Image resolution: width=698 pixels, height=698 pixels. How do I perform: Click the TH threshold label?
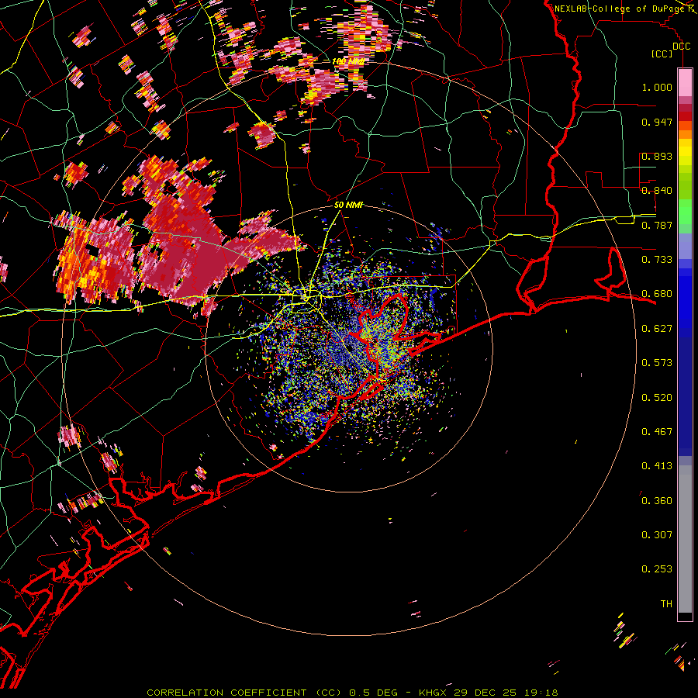coord(666,604)
